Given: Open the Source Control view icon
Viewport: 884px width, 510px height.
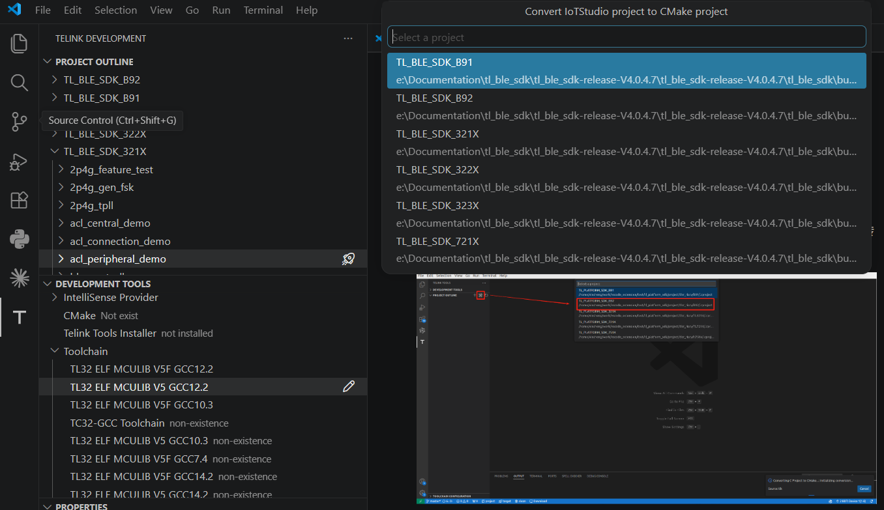Looking at the screenshot, I should point(20,122).
